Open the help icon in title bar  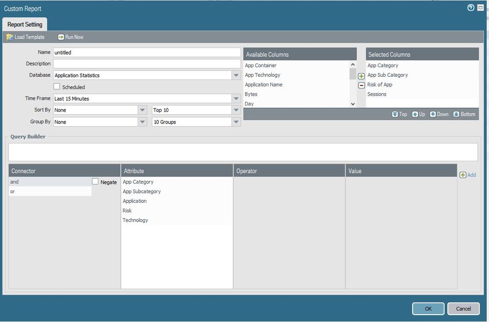[x=470, y=8]
